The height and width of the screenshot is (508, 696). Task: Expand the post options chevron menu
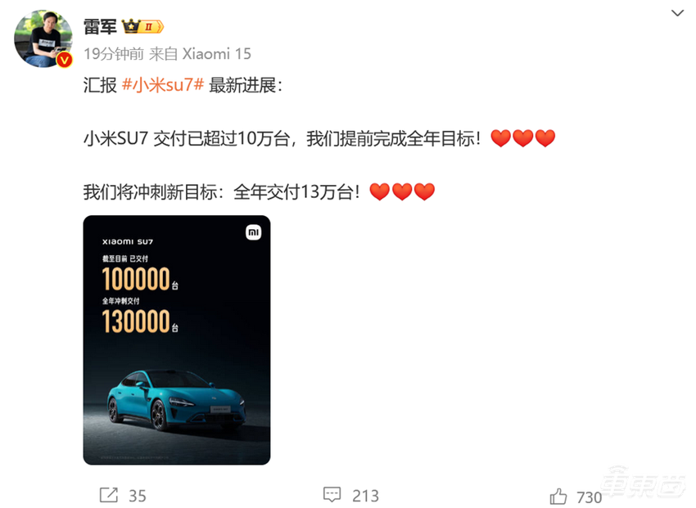[x=677, y=13]
